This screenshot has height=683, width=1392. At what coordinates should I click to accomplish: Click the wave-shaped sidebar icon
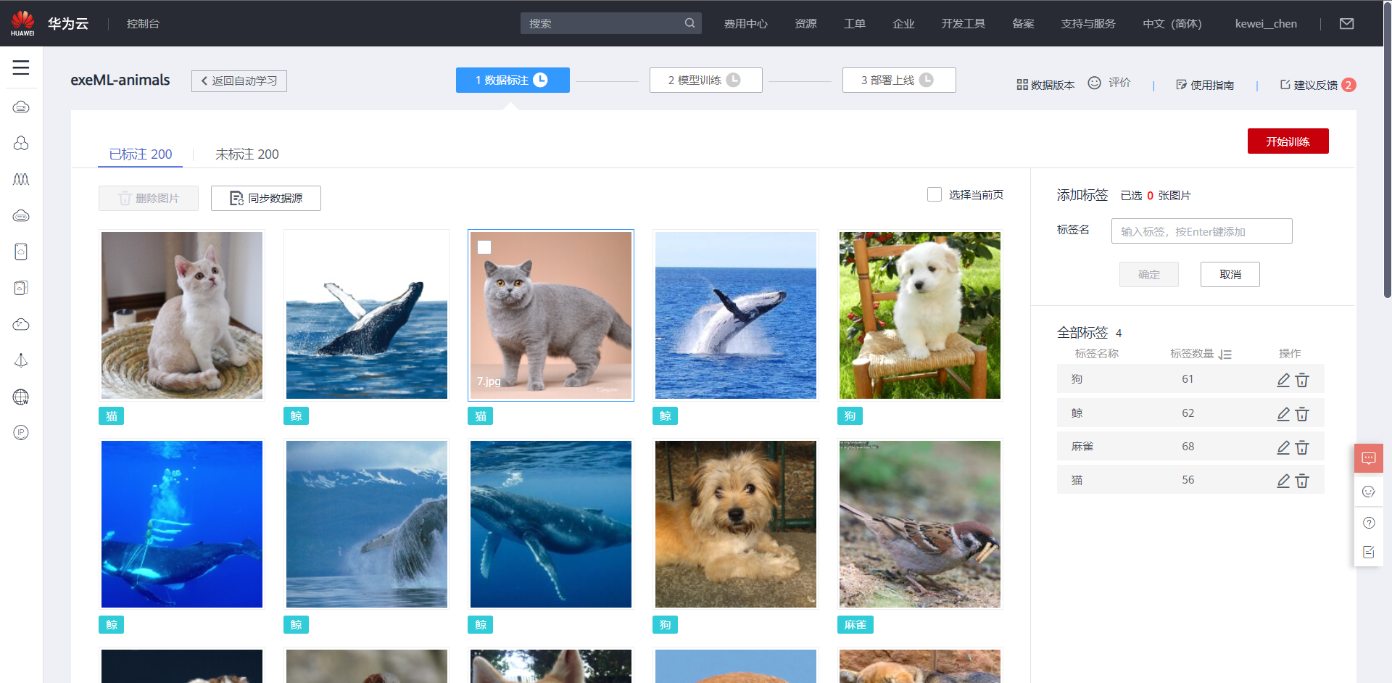point(21,179)
